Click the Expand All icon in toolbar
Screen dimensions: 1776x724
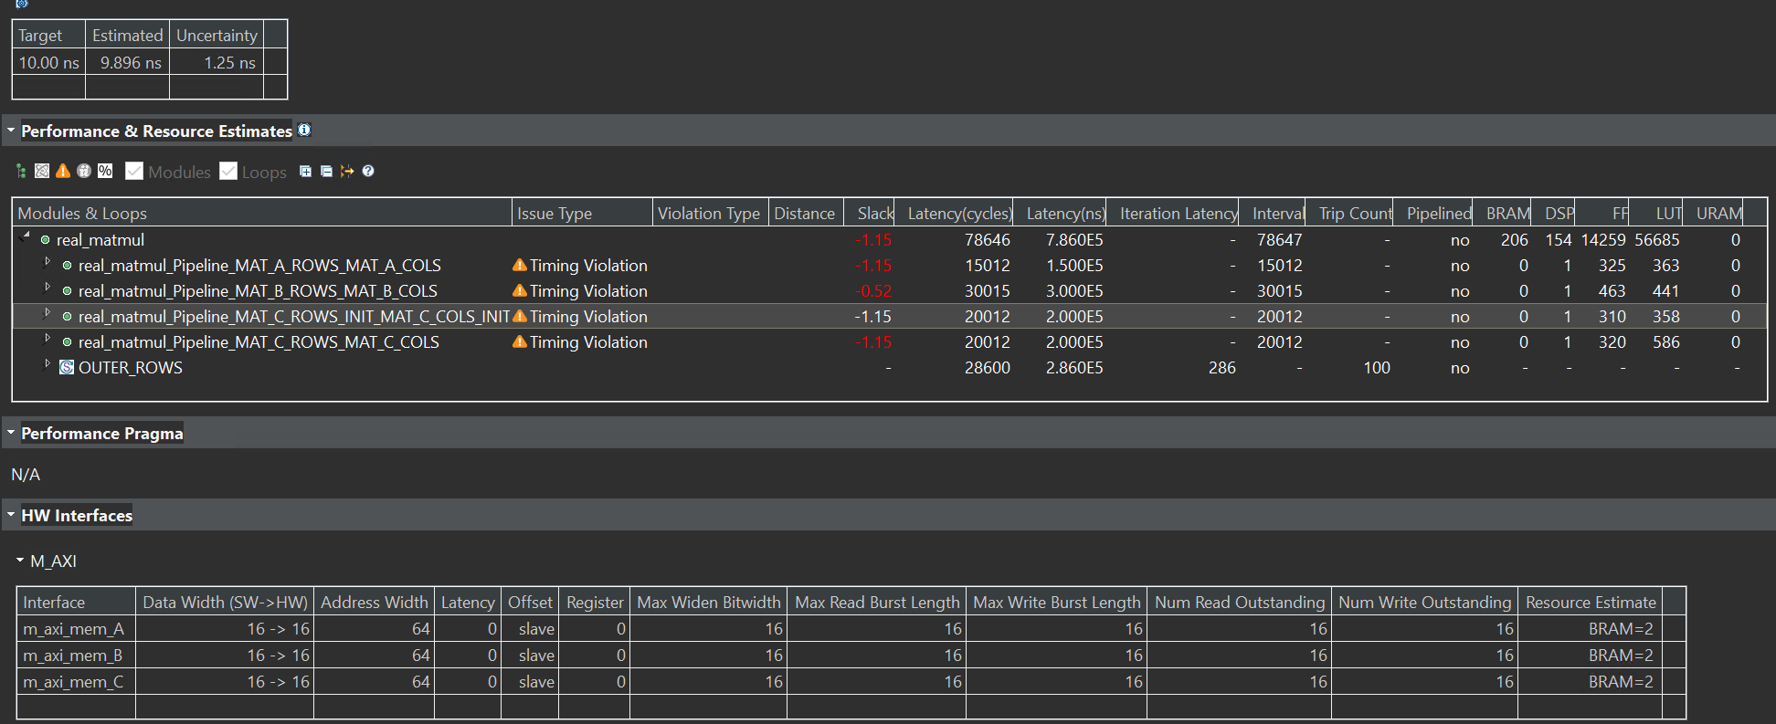coord(305,171)
